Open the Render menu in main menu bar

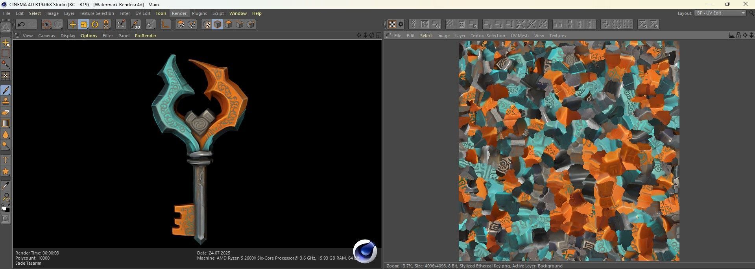179,13
